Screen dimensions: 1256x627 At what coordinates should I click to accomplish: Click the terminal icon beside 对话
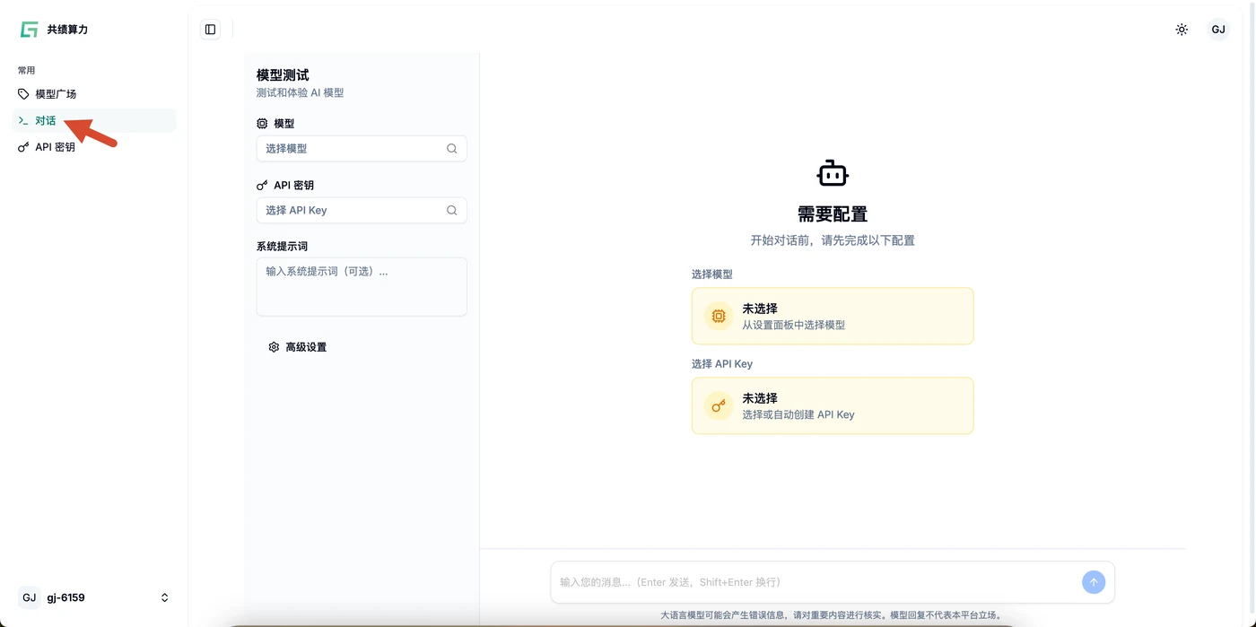[x=23, y=120]
